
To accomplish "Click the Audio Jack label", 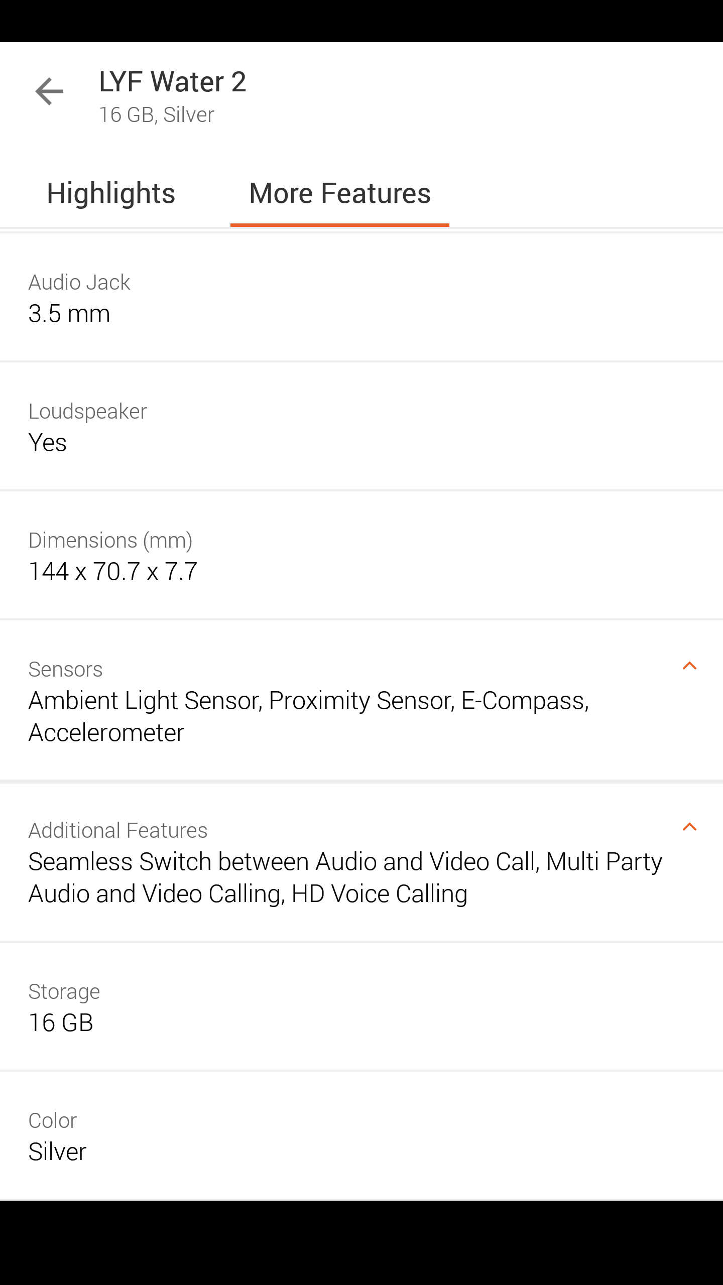I will tap(79, 283).
